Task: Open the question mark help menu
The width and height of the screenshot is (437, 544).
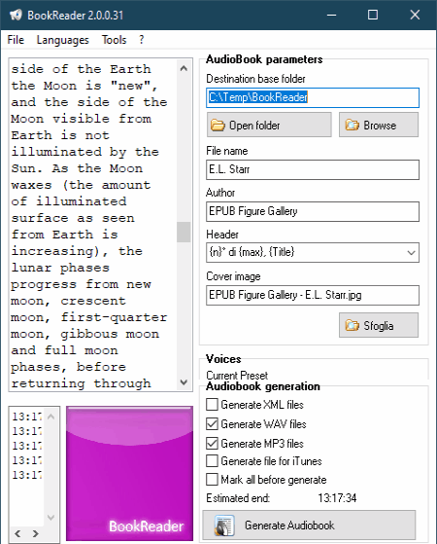Action: 141,40
